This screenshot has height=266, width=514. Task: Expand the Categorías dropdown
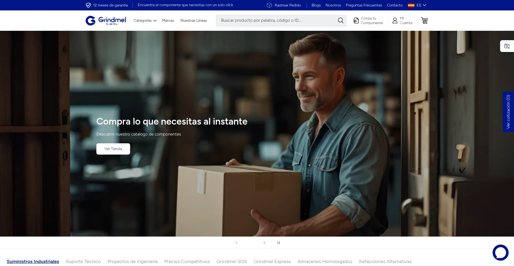[145, 21]
